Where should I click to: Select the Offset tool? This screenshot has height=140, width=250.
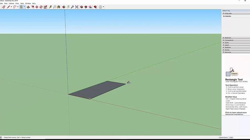coord(33,7)
